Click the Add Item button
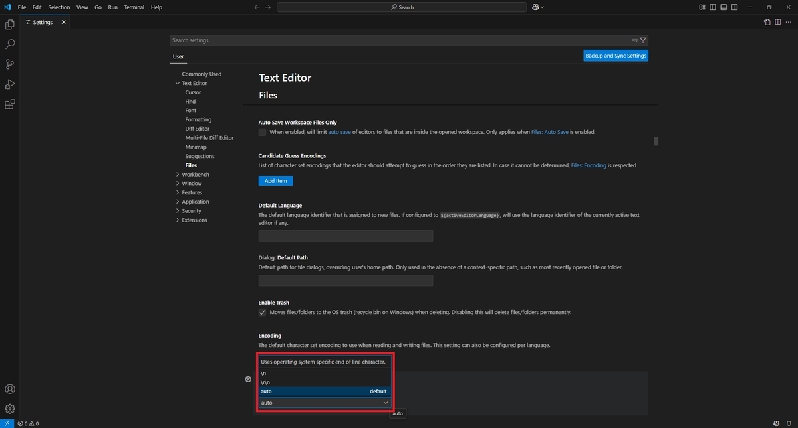This screenshot has height=428, width=798. (275, 180)
